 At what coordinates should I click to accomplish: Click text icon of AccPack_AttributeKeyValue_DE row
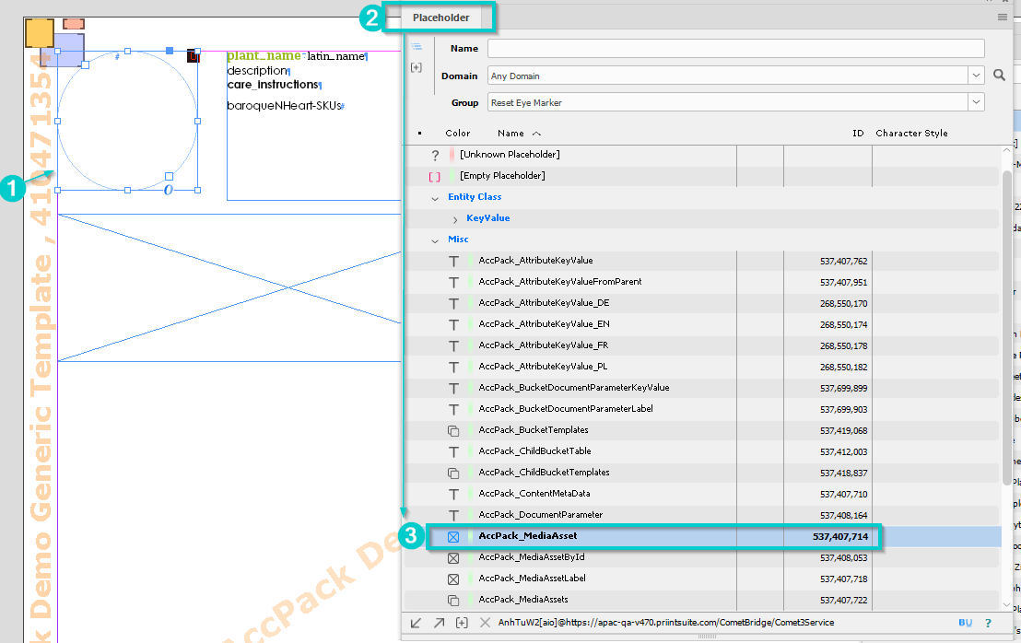coord(454,303)
